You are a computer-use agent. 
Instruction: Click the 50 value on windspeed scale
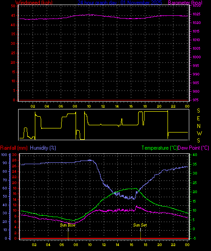[x=13, y=6]
